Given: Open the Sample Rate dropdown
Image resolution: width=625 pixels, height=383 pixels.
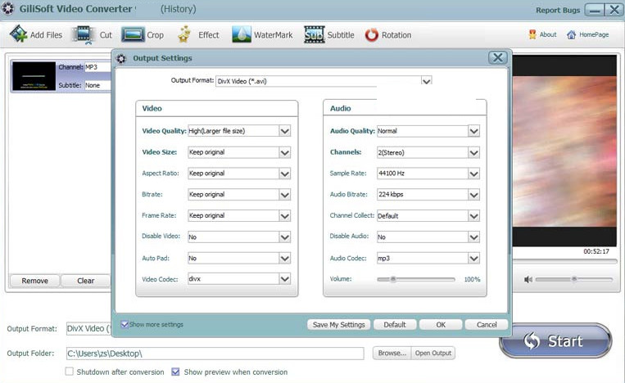Looking at the screenshot, I should tap(473, 173).
